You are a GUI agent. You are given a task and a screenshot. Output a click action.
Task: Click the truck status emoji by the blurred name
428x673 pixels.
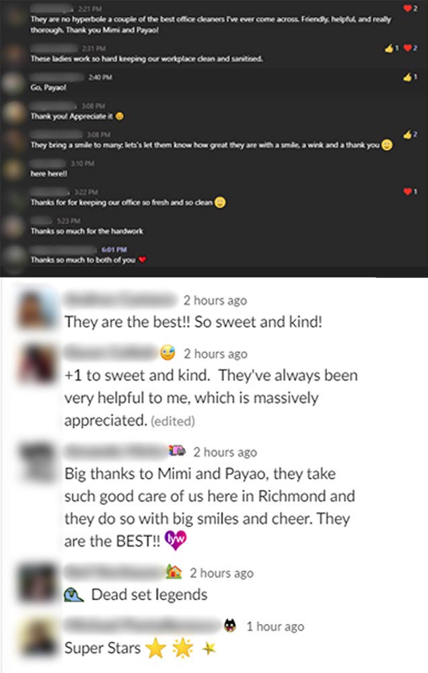(x=177, y=450)
